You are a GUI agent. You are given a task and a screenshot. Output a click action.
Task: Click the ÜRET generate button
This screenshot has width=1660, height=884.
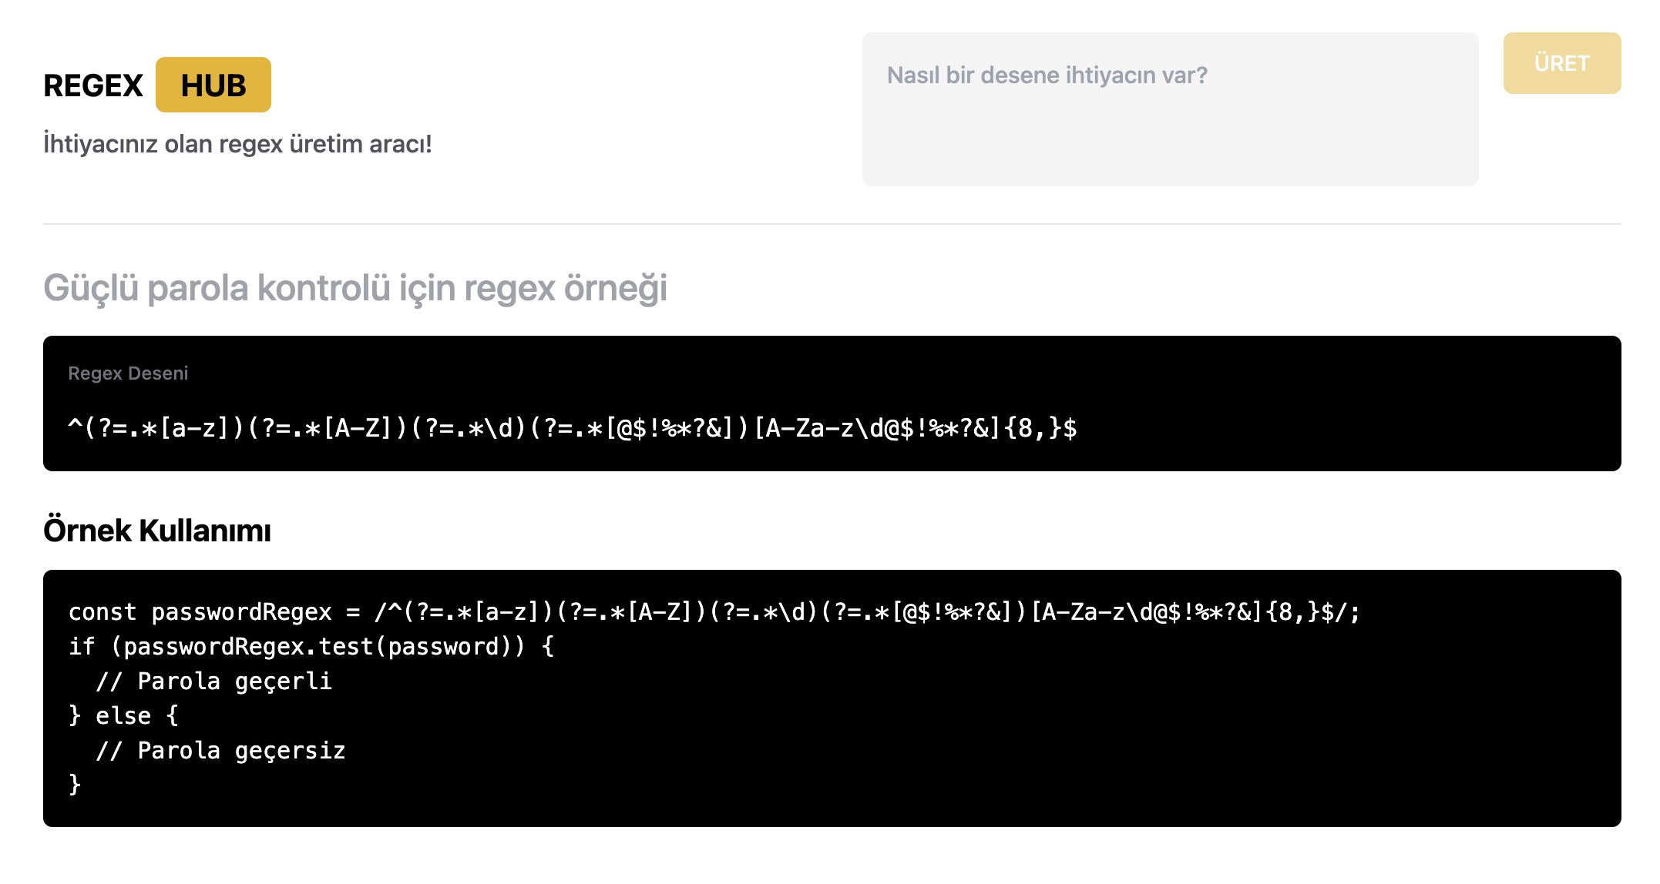(1561, 63)
